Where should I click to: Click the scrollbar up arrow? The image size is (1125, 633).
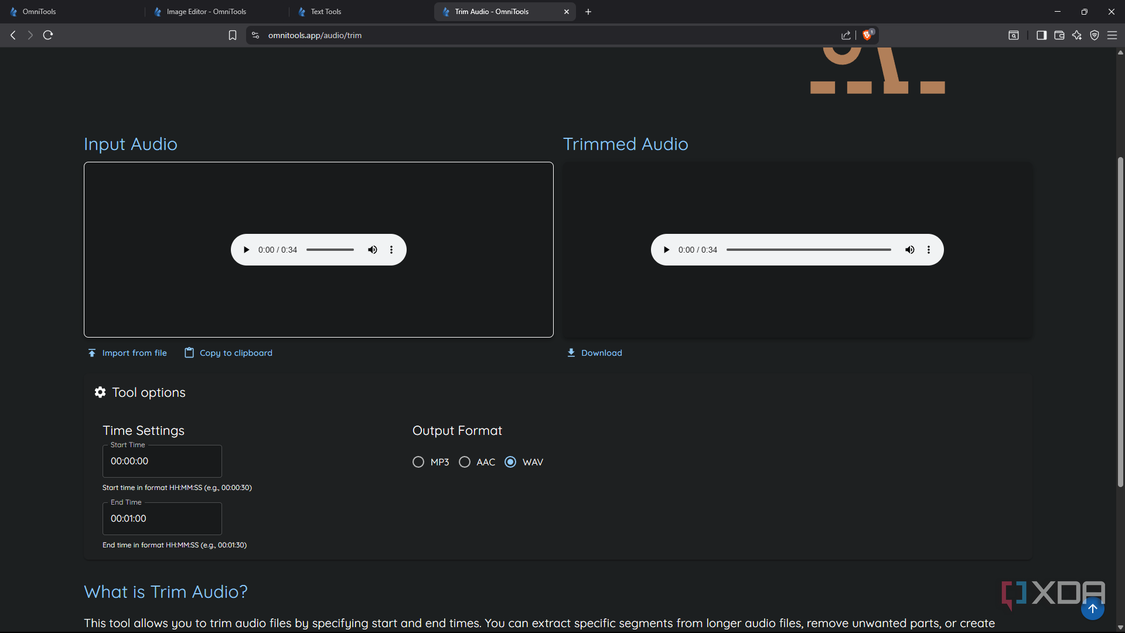[1120, 53]
